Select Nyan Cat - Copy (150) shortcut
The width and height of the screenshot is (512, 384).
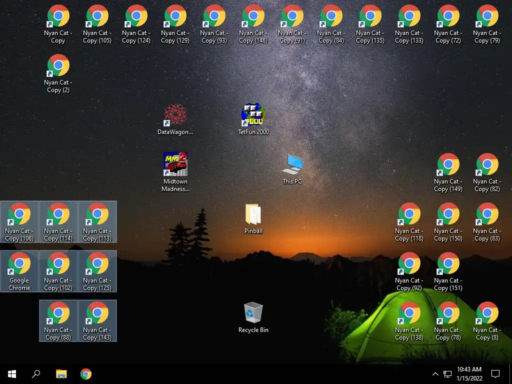448,222
